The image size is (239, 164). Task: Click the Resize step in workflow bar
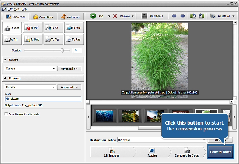[152, 152]
